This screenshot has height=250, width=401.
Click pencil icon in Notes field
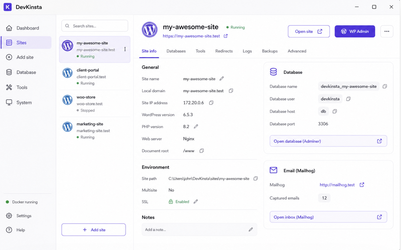251,229
